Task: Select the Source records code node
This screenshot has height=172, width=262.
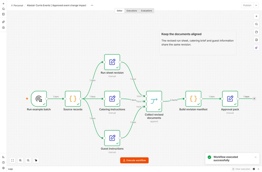Action: [x=73, y=99]
